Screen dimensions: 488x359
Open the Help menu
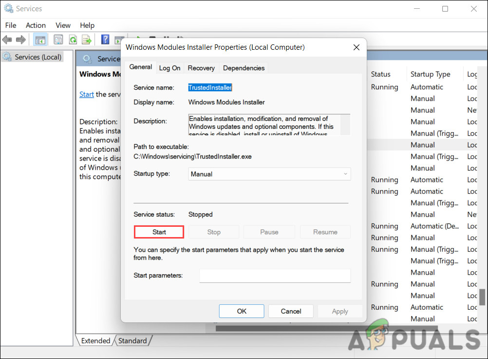87,25
